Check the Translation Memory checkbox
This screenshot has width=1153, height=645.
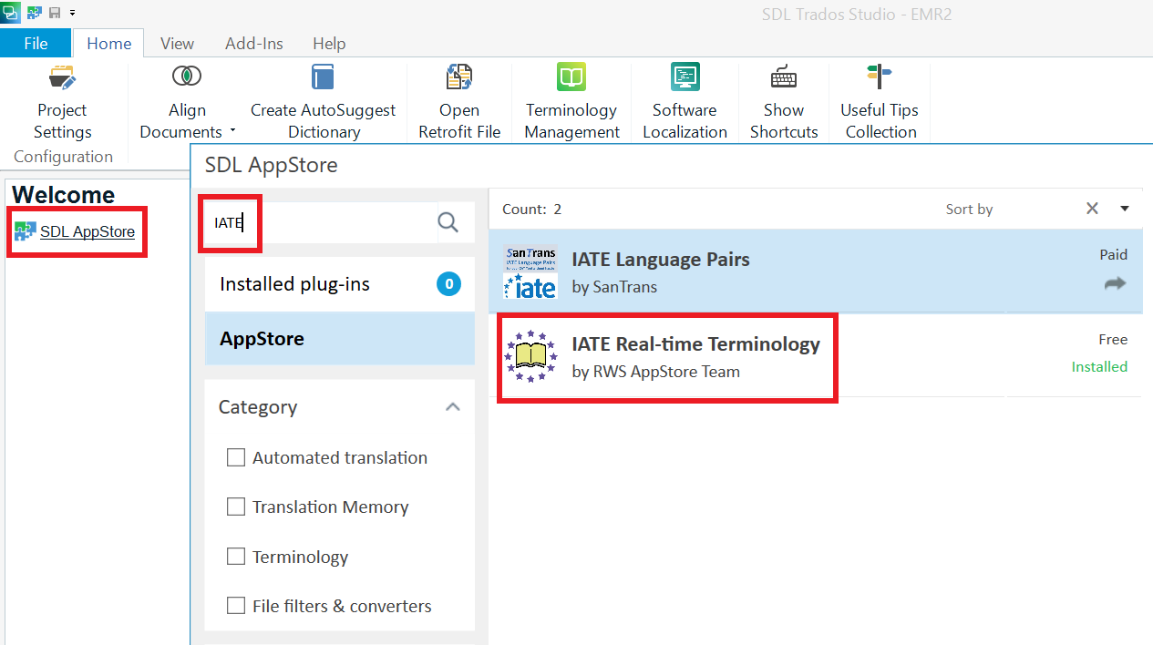236,507
